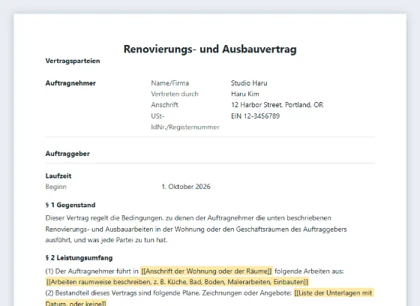Click the 'USt-IdNr./Registernummer' label

click(185, 121)
